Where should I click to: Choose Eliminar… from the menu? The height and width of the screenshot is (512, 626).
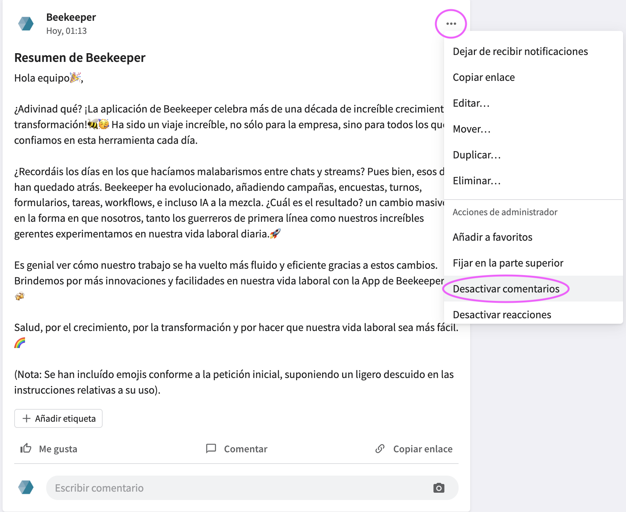click(534, 181)
